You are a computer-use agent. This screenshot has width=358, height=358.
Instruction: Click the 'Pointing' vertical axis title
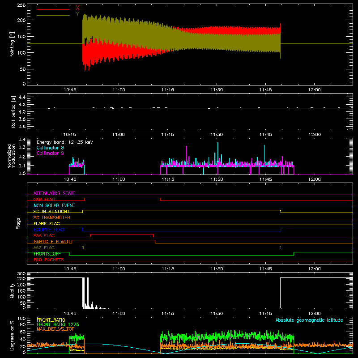click(12, 44)
